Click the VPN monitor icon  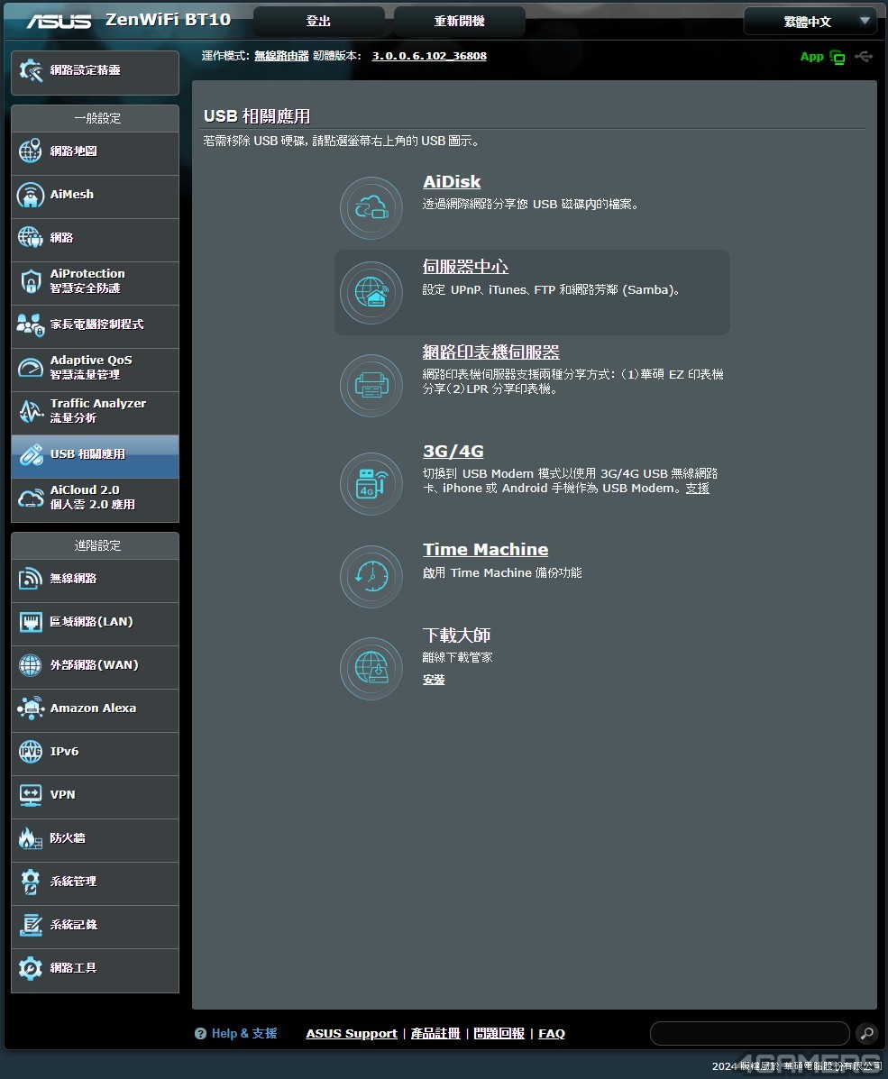(x=31, y=795)
